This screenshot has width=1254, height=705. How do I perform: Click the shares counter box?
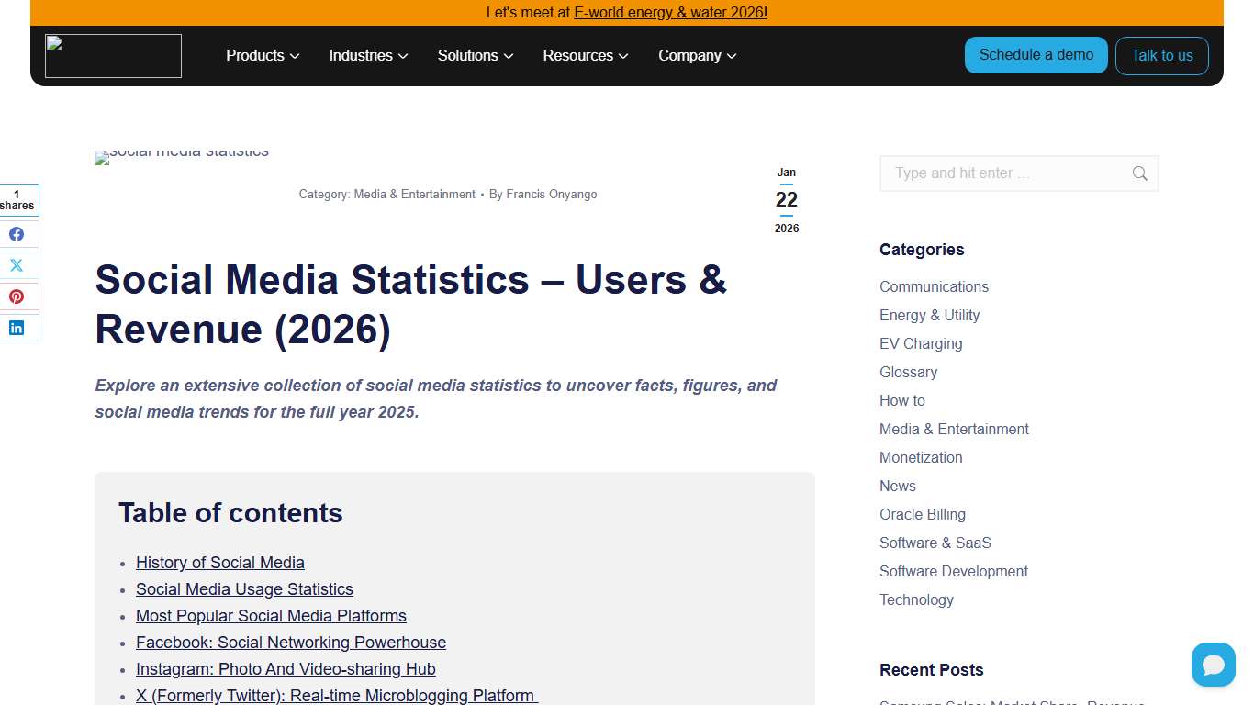point(17,200)
